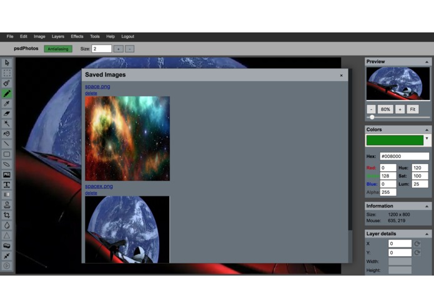Open the Effects menu
The height and width of the screenshot is (308, 434).
pos(77,36)
